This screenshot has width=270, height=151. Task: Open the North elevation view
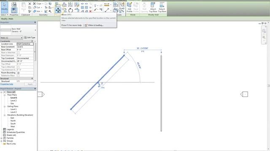click(x=13, y=121)
